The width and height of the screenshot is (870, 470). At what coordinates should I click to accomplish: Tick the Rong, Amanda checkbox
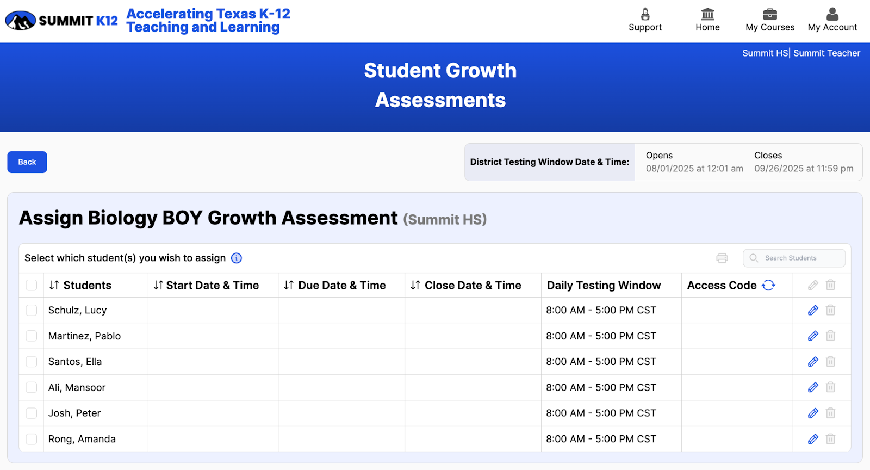(x=32, y=439)
